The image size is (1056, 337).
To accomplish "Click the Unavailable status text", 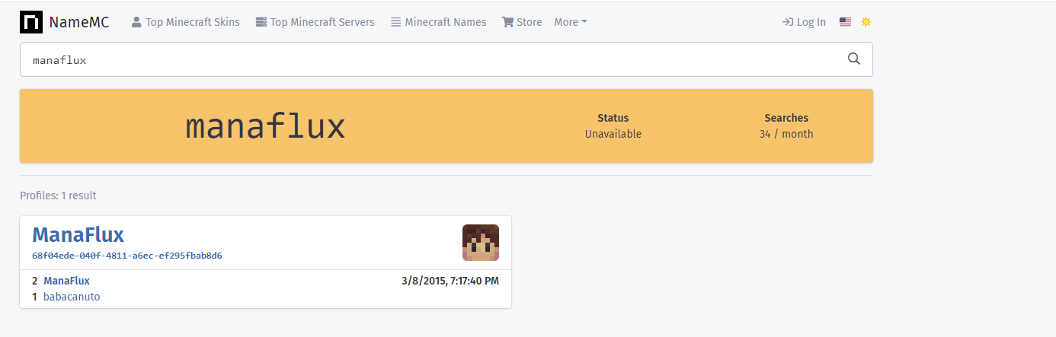I will 613,134.
